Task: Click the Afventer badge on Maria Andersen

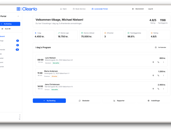Action: coord(54,76)
